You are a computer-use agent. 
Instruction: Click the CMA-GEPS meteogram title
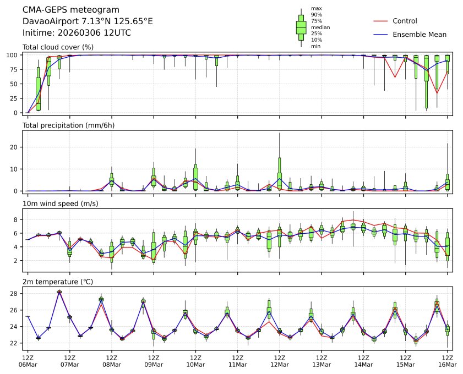pos(63,10)
